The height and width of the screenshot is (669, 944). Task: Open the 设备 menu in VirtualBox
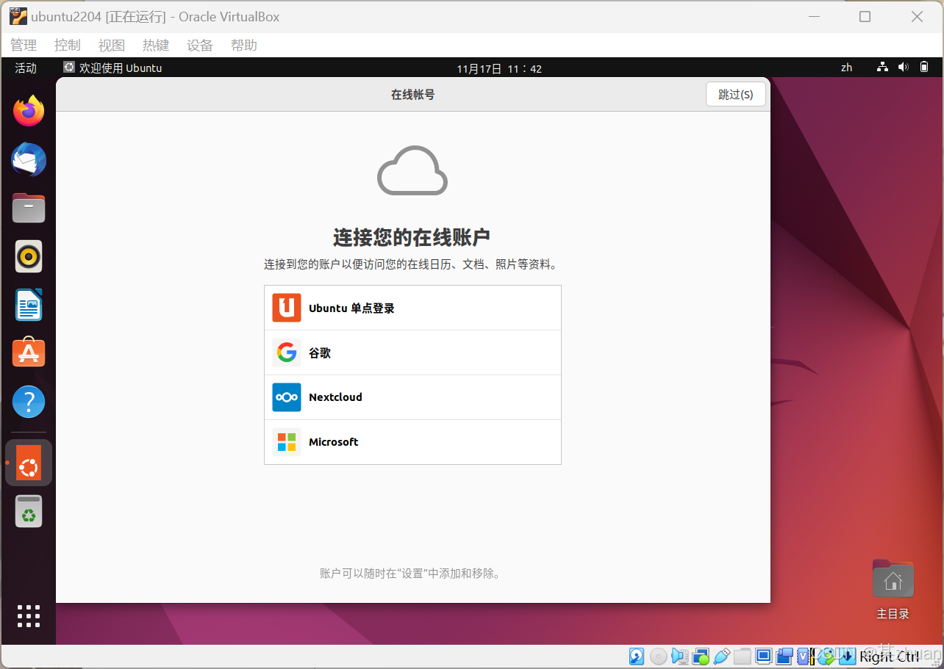click(200, 45)
